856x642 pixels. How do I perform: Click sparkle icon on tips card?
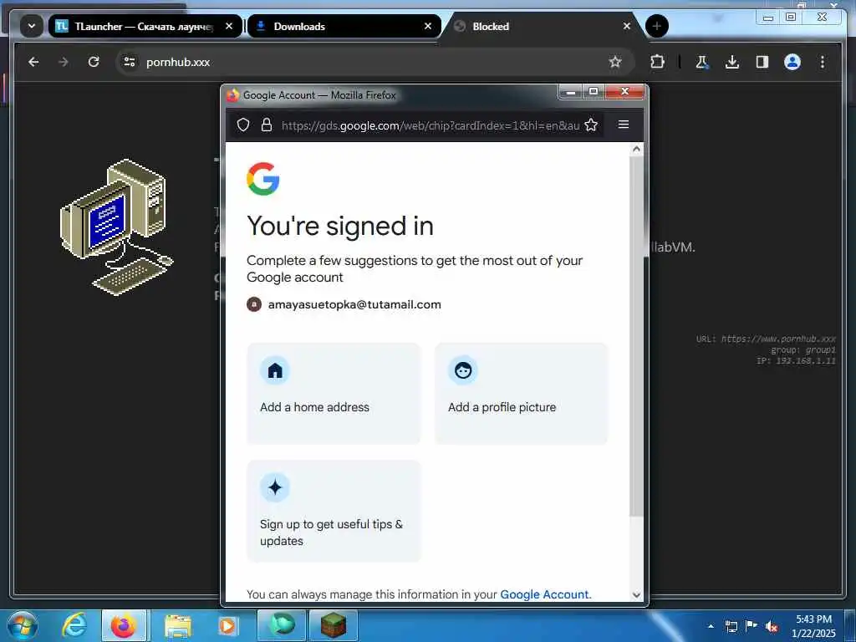(x=275, y=487)
